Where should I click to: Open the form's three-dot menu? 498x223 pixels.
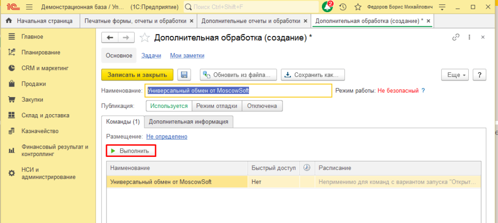[x=469, y=37]
